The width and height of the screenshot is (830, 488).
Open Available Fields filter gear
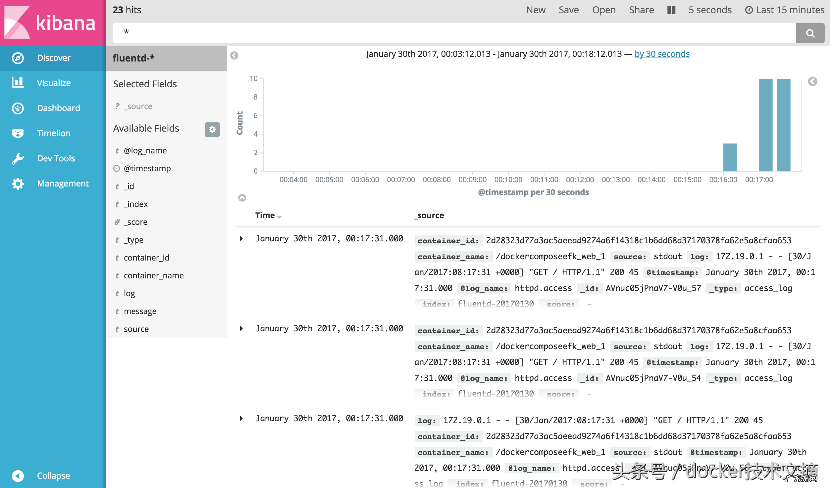click(212, 129)
